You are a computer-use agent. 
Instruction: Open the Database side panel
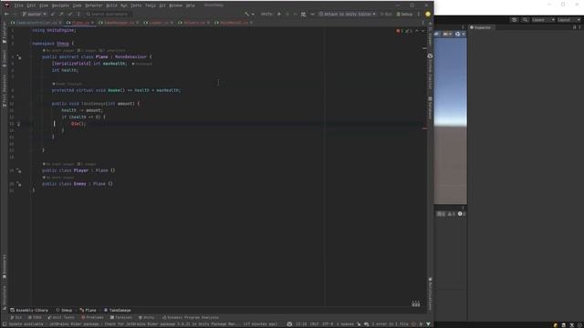tap(430, 108)
